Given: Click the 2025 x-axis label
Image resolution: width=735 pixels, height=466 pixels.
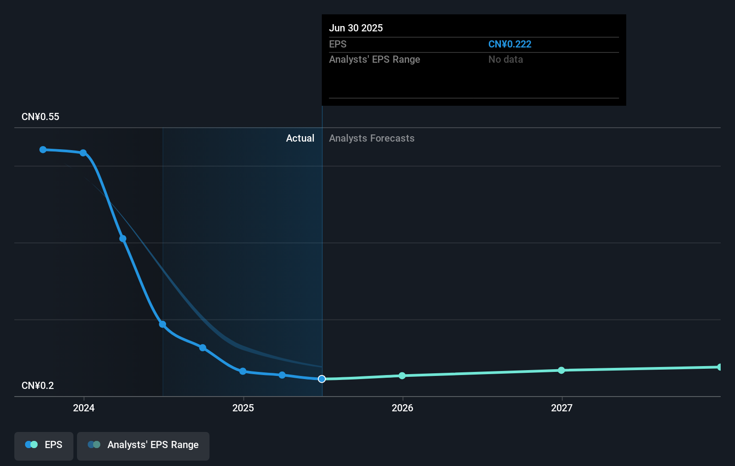Looking at the screenshot, I should pos(243,408).
